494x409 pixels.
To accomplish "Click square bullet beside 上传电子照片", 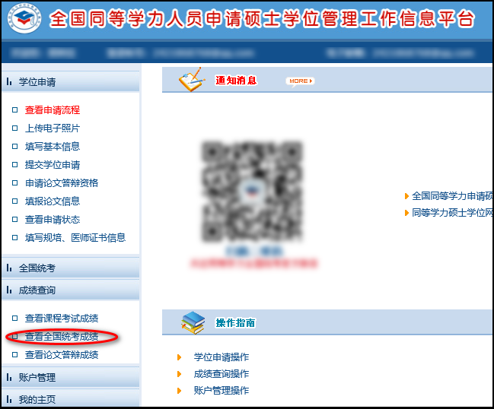I will (14, 128).
